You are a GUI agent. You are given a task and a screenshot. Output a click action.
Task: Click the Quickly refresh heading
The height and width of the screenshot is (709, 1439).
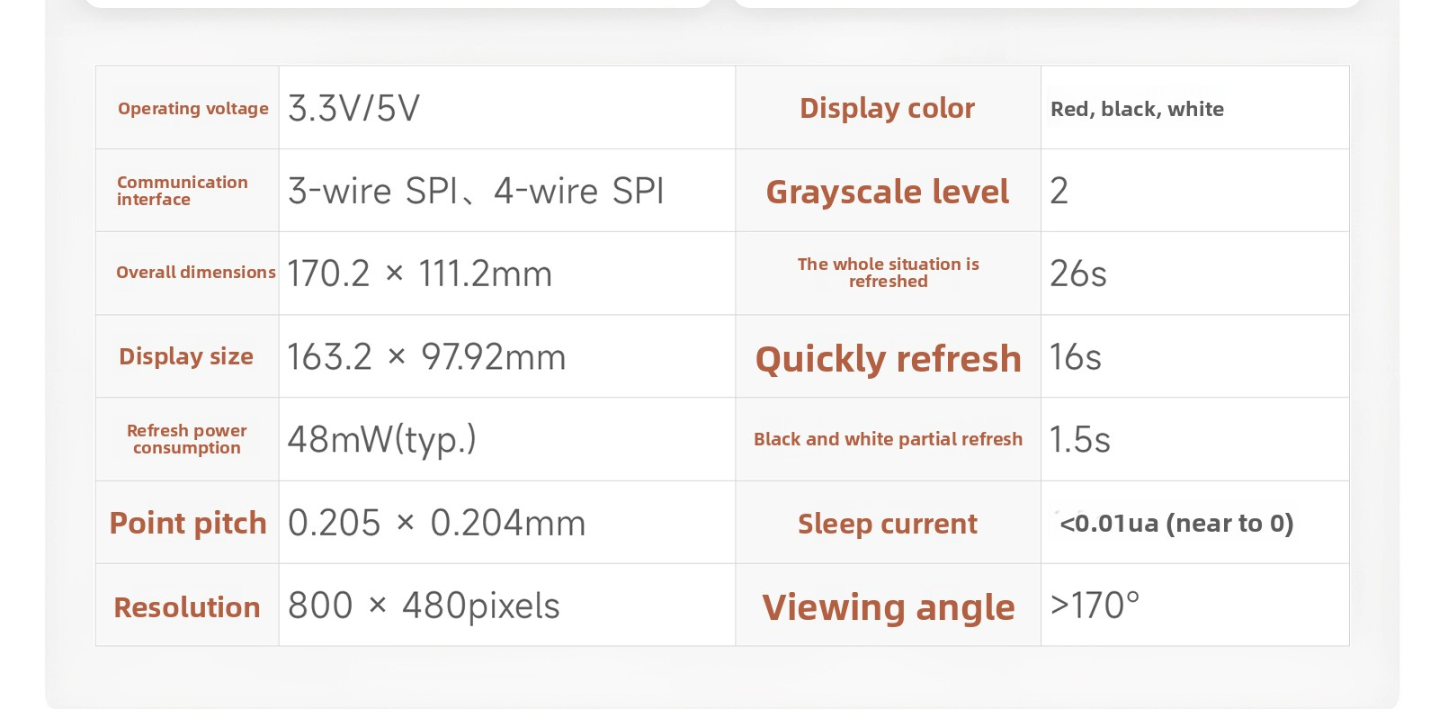coord(889,359)
